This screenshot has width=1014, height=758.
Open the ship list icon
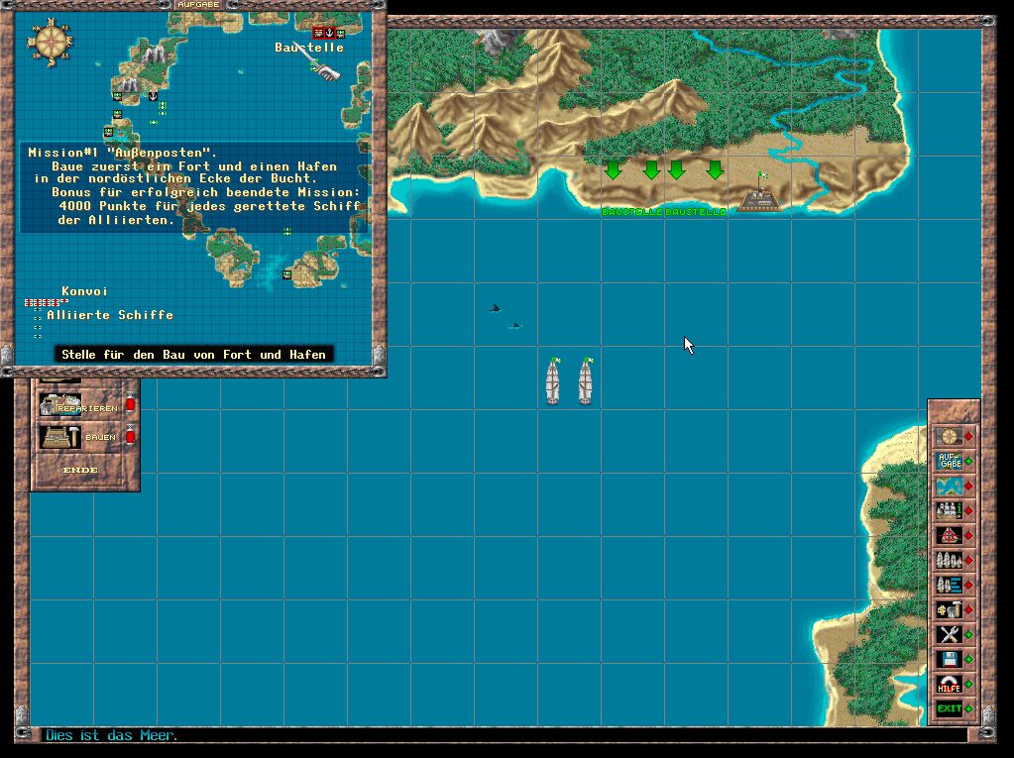(x=949, y=585)
